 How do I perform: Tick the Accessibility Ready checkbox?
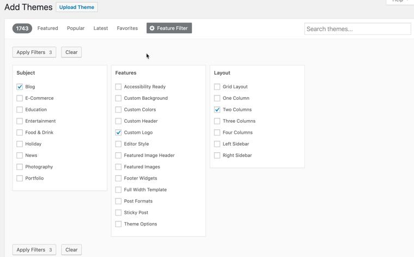pos(118,87)
